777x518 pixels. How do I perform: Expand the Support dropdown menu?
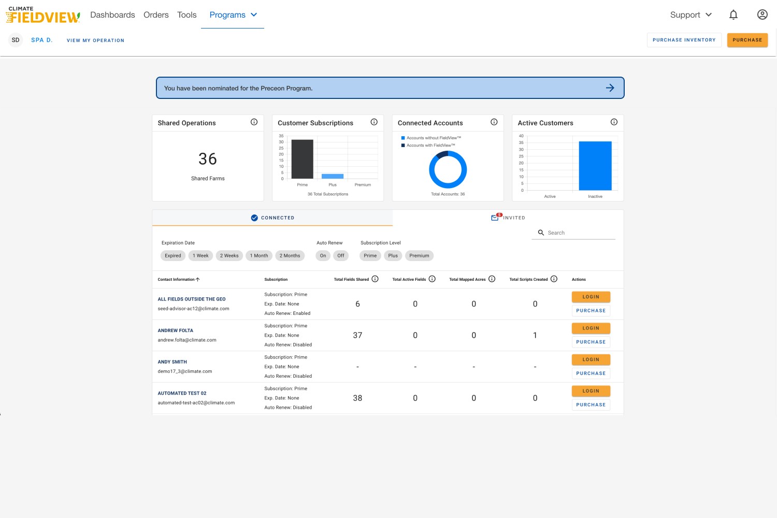[x=691, y=15]
